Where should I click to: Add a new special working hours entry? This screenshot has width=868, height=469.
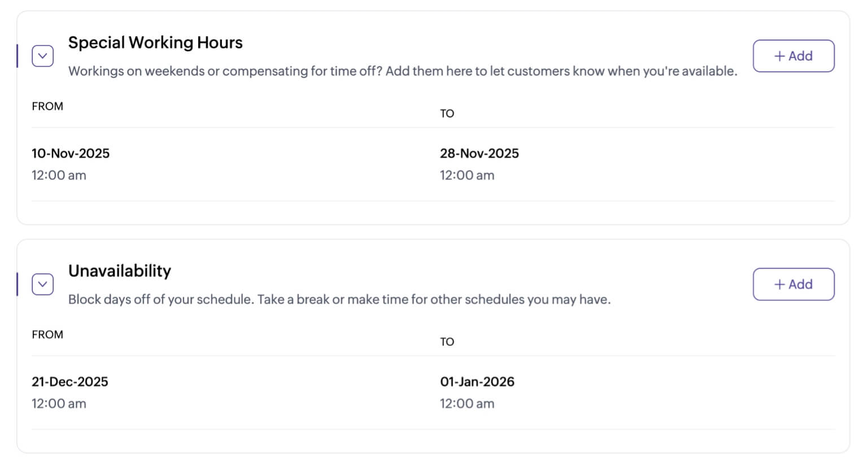793,56
